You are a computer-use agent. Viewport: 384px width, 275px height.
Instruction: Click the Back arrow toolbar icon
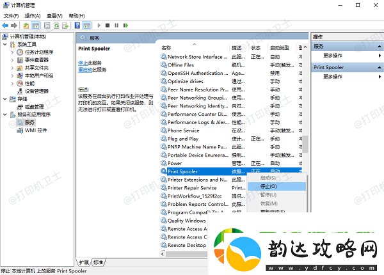pos(5,26)
